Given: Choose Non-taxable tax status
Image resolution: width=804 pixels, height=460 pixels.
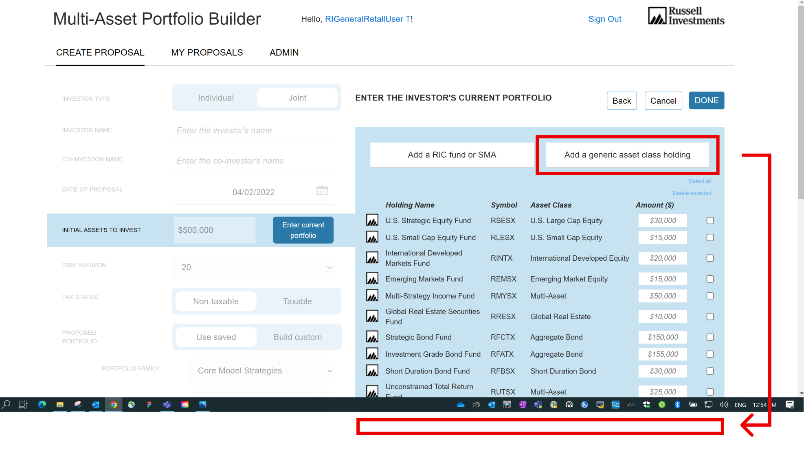Looking at the screenshot, I should [216, 301].
